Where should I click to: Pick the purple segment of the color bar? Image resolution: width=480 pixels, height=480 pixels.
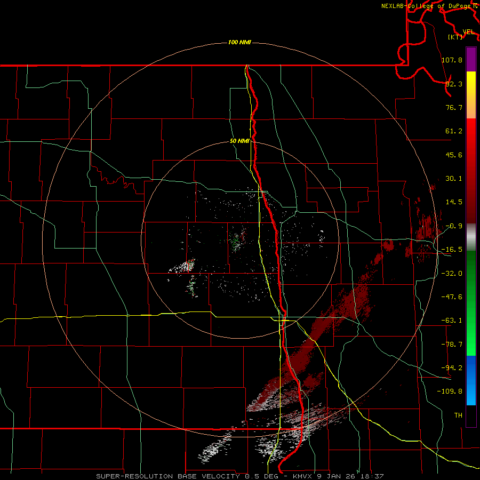(471, 59)
